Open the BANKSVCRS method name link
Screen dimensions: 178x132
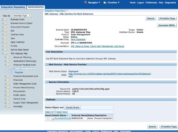[x=66, y=118]
